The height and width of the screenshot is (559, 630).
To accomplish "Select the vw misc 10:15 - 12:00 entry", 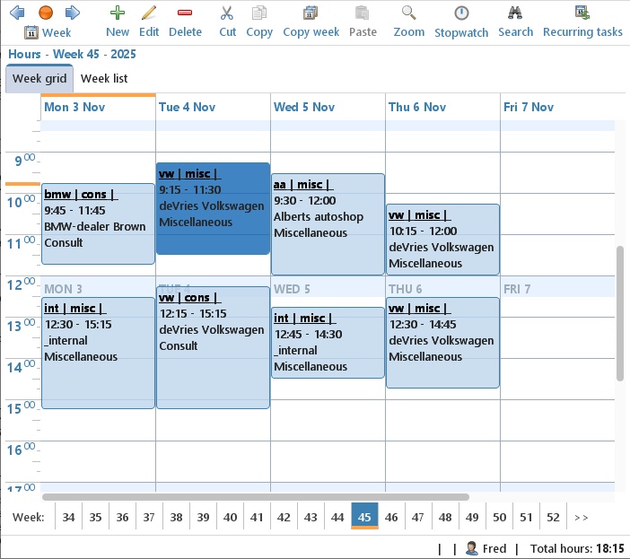I will click(x=442, y=240).
